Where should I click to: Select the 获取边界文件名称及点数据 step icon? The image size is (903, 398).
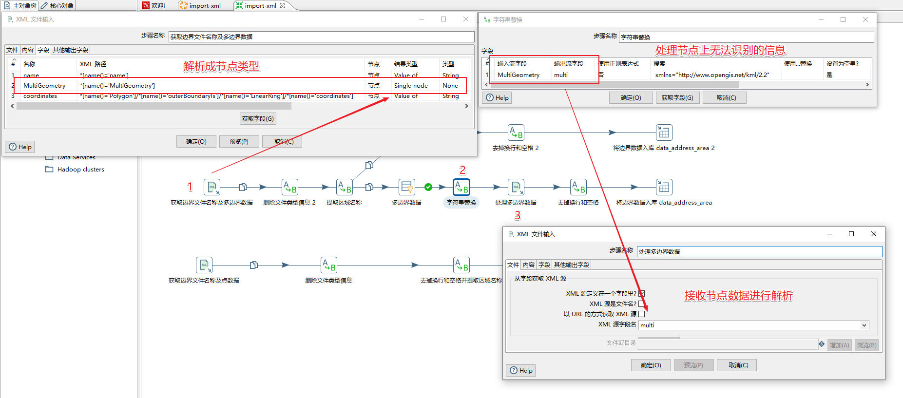coord(204,265)
